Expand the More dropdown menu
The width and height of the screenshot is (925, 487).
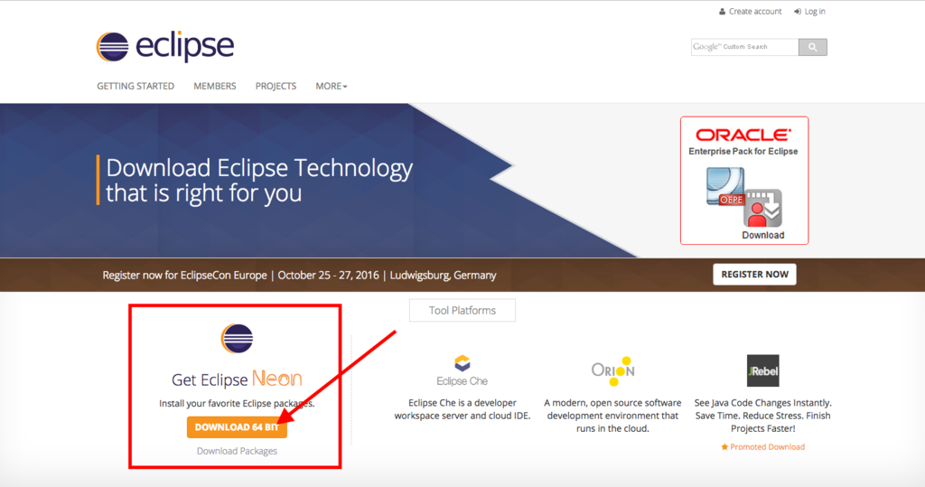pyautogui.click(x=332, y=86)
